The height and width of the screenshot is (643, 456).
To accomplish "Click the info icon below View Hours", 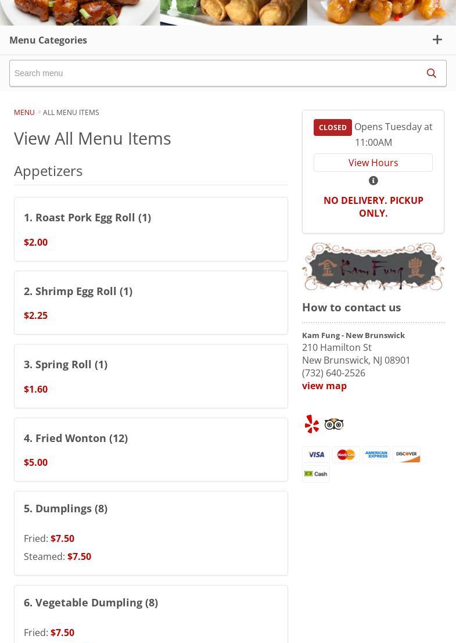I will [x=373, y=181].
